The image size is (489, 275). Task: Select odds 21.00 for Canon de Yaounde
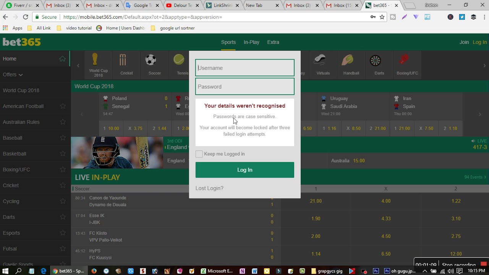pos(316,201)
